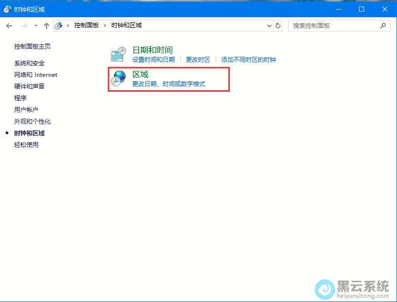This screenshot has height=302, width=397.
Task: Click the Back navigation arrow
Action: pos(9,25)
